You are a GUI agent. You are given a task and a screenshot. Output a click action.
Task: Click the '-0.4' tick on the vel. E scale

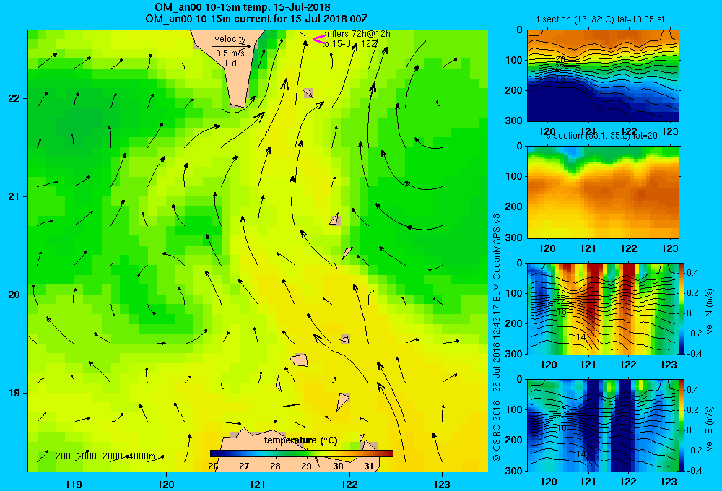coord(693,470)
